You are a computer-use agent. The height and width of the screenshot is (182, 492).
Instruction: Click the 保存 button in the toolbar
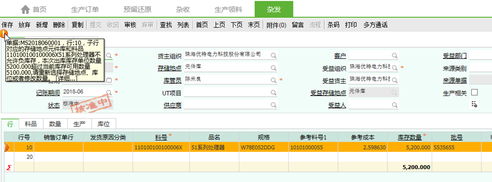[7, 25]
